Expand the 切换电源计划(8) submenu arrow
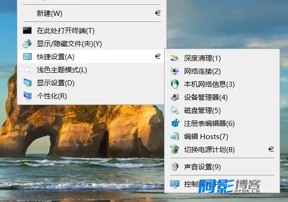This screenshot has width=288, height=202. [271, 149]
